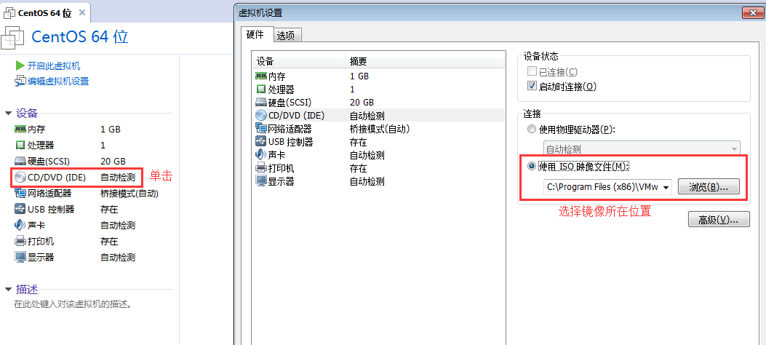Close the CentOS 64 位 tab with its X
This screenshot has width=766, height=345.
[x=81, y=12]
